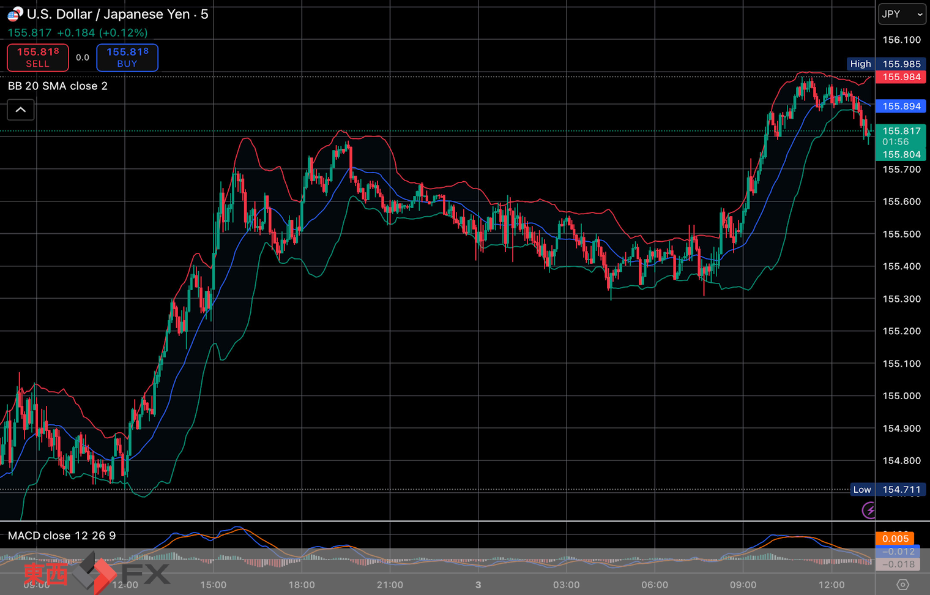Image resolution: width=930 pixels, height=595 pixels.
Task: Click the USD/JPY currency flag icon
Action: [x=15, y=14]
